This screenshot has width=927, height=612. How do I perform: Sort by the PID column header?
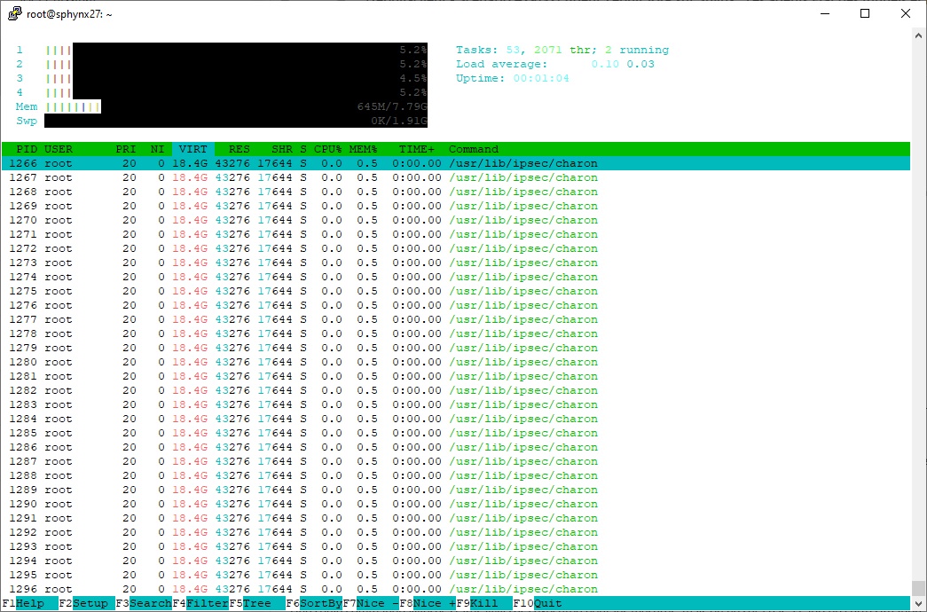(x=27, y=149)
